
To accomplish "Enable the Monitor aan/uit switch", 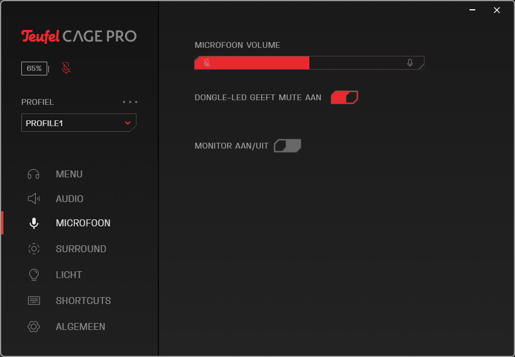I will point(287,146).
